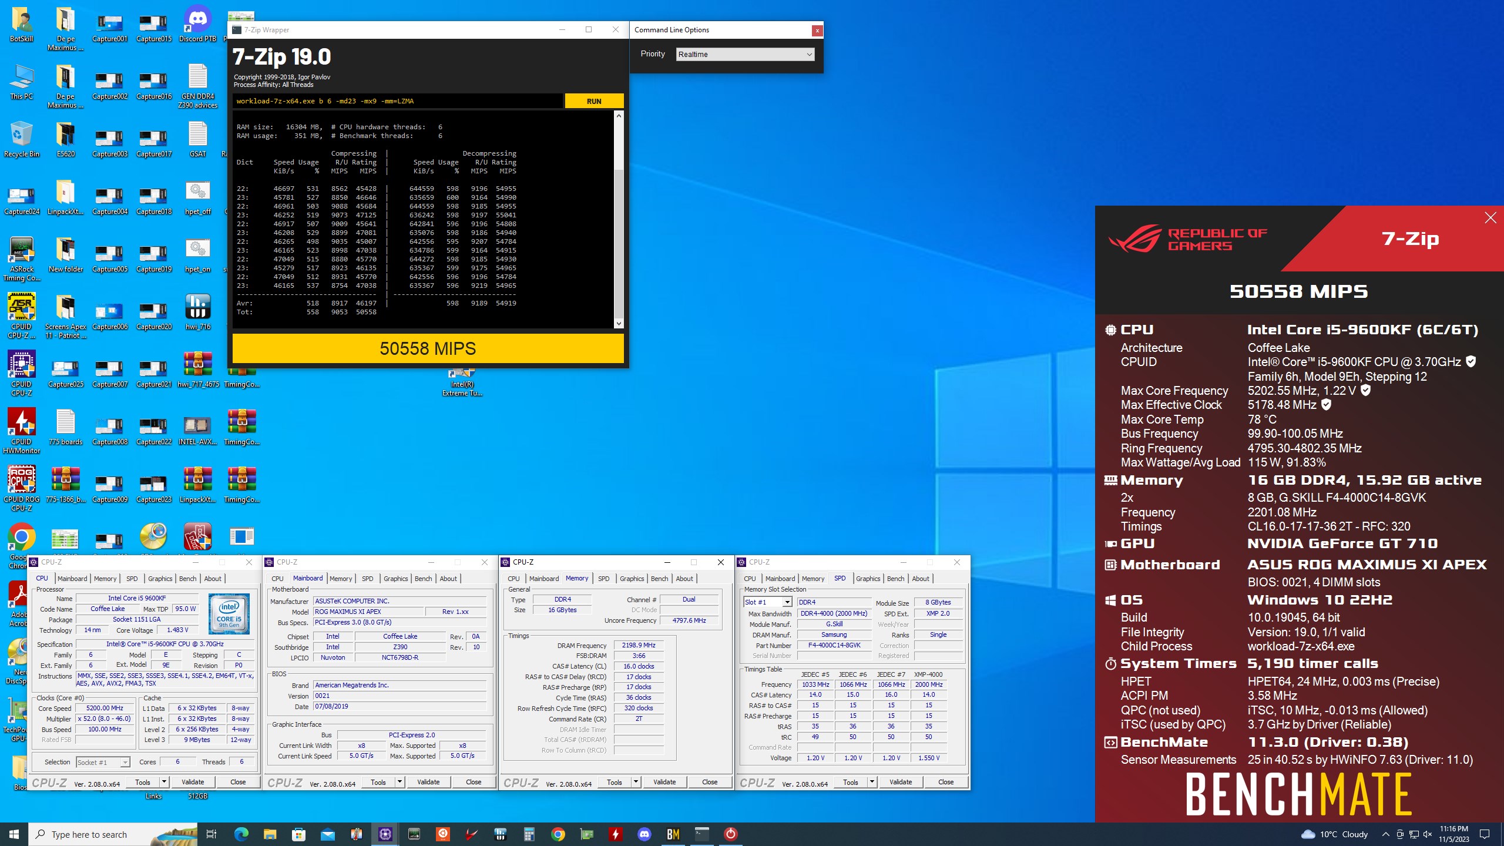Screen dimensions: 1504x846
Task: Open About tab in SPD CPU-Z window
Action: (x=921, y=579)
